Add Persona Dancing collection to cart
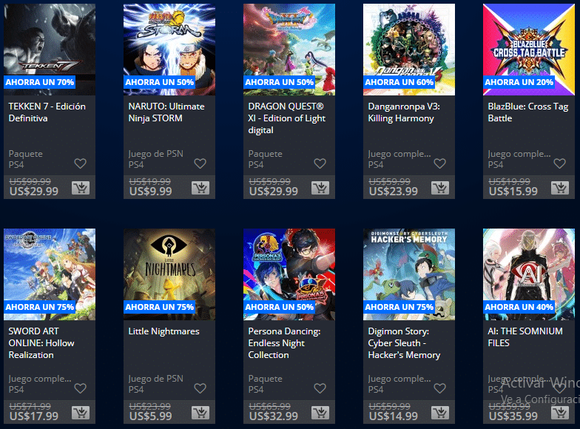580x429 pixels. pos(320,413)
